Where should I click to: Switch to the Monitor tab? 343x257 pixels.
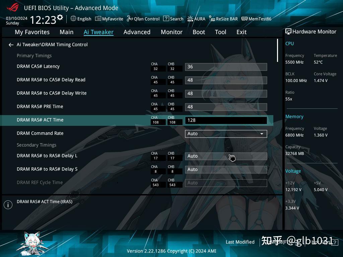point(171,32)
